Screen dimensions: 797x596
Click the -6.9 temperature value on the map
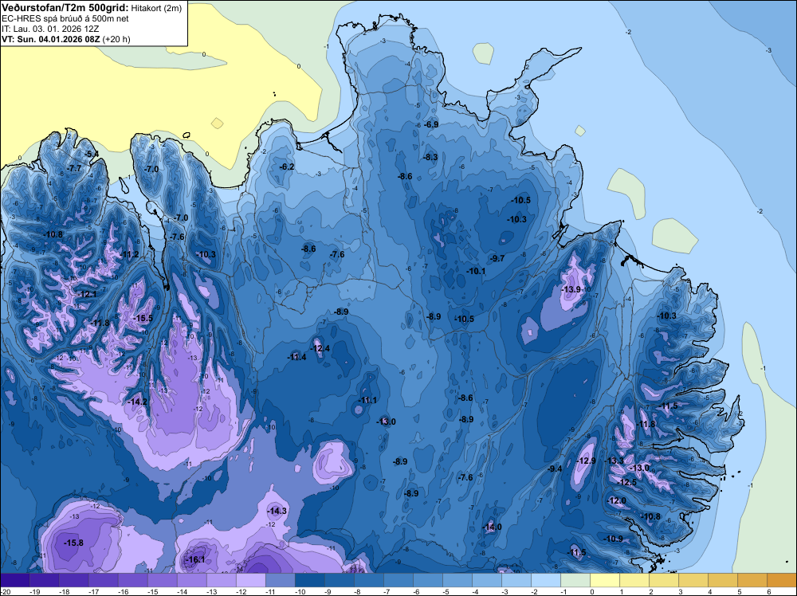[x=431, y=124]
